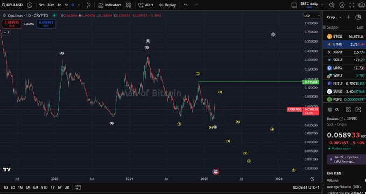Image resolution: width=366 pixels, height=194 pixels.
Task: Select the D daily timeframe
Action: 73,5
